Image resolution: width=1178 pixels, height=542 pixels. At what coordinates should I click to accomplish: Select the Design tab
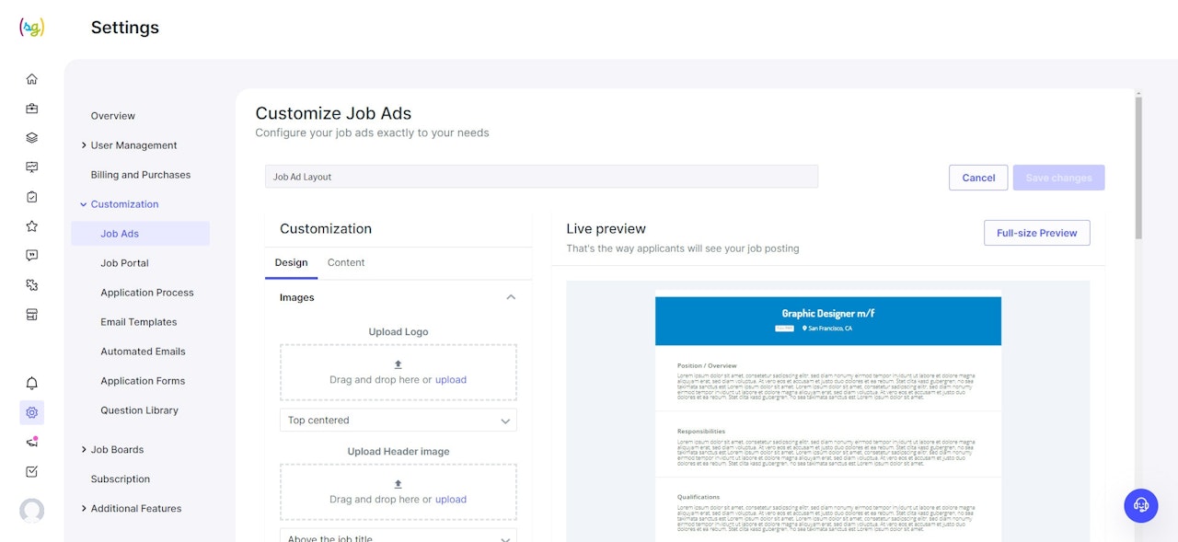(291, 262)
